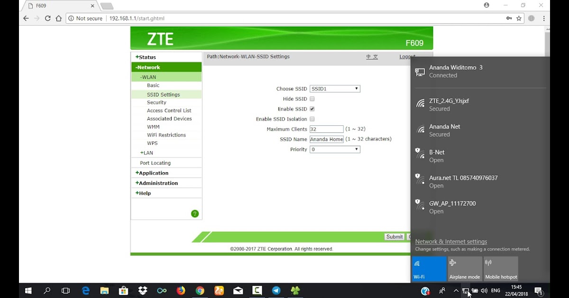Select the GW_AP_11172700 network
569x298 pixels.
point(480,207)
